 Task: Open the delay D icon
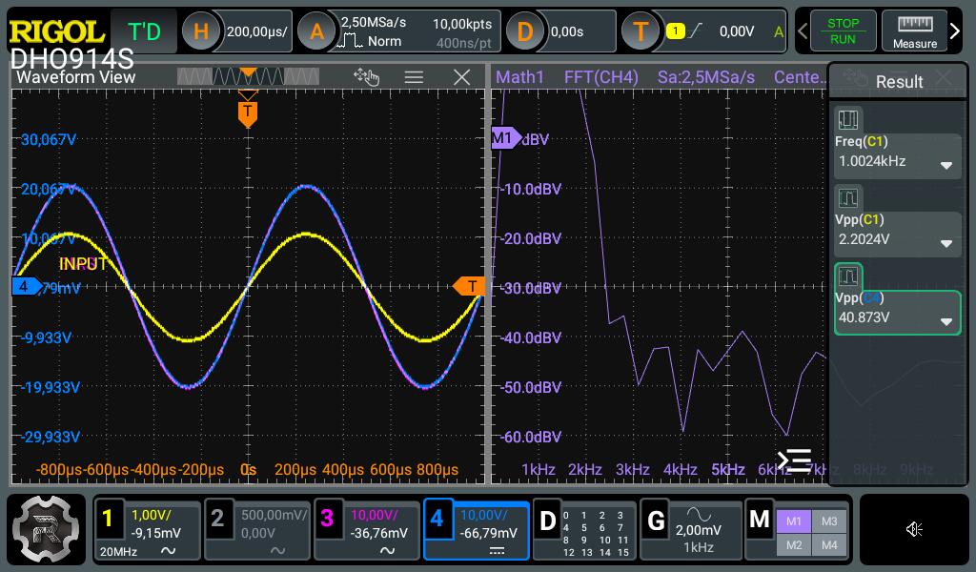click(525, 31)
